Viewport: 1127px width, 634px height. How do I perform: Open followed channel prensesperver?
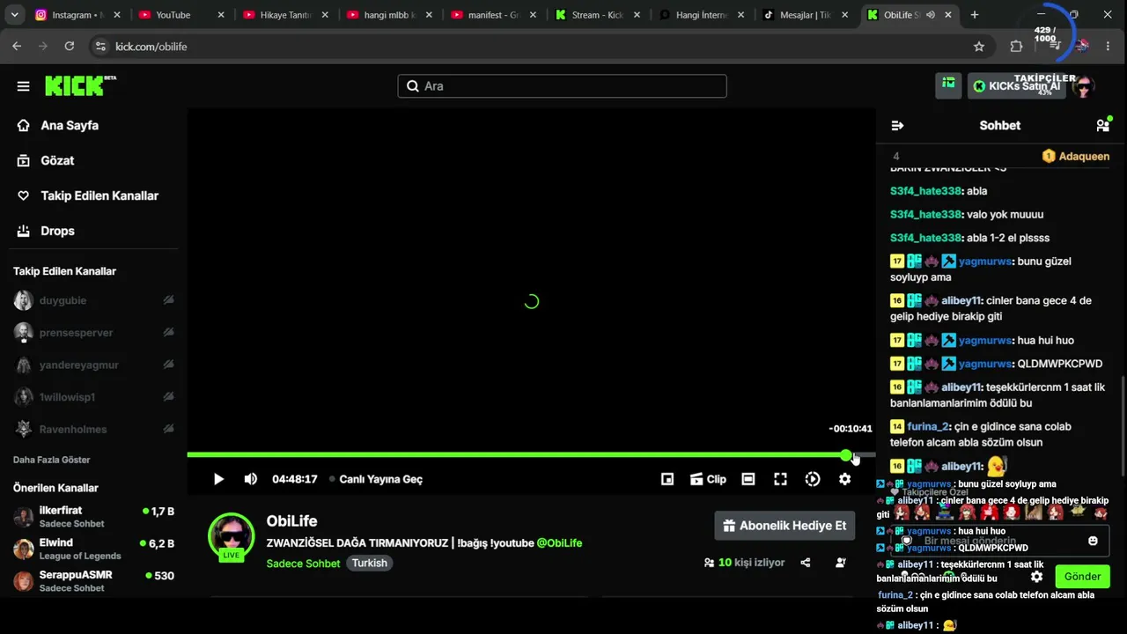(x=94, y=333)
